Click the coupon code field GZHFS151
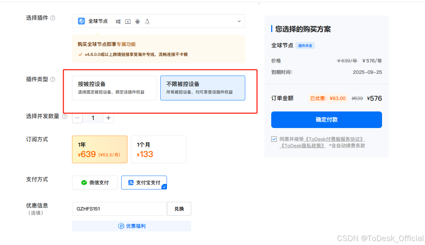Screen dimensions: 425x245 click(x=119, y=209)
